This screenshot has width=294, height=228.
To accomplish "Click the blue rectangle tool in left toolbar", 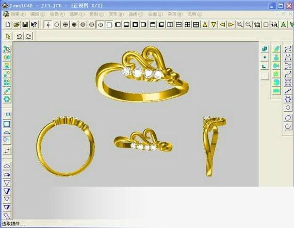I will tap(7, 124).
